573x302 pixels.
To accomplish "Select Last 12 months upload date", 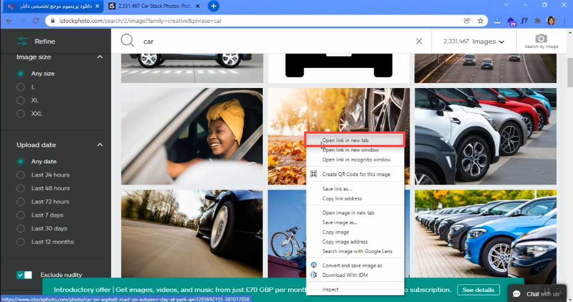I will click(21, 242).
